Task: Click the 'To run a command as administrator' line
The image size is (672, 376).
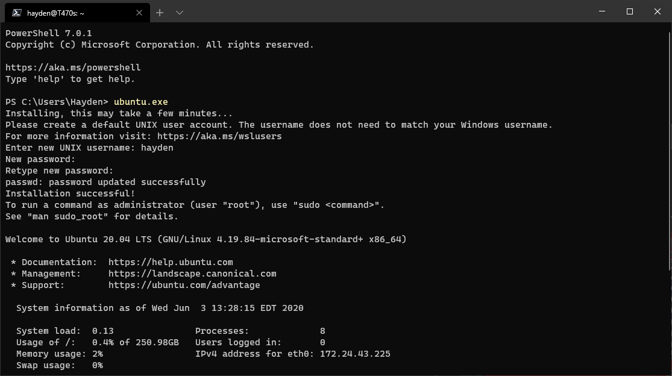Action: (x=195, y=205)
